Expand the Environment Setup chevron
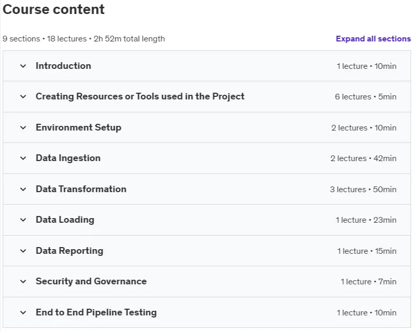Viewport: 414px width, 332px height. [23, 127]
